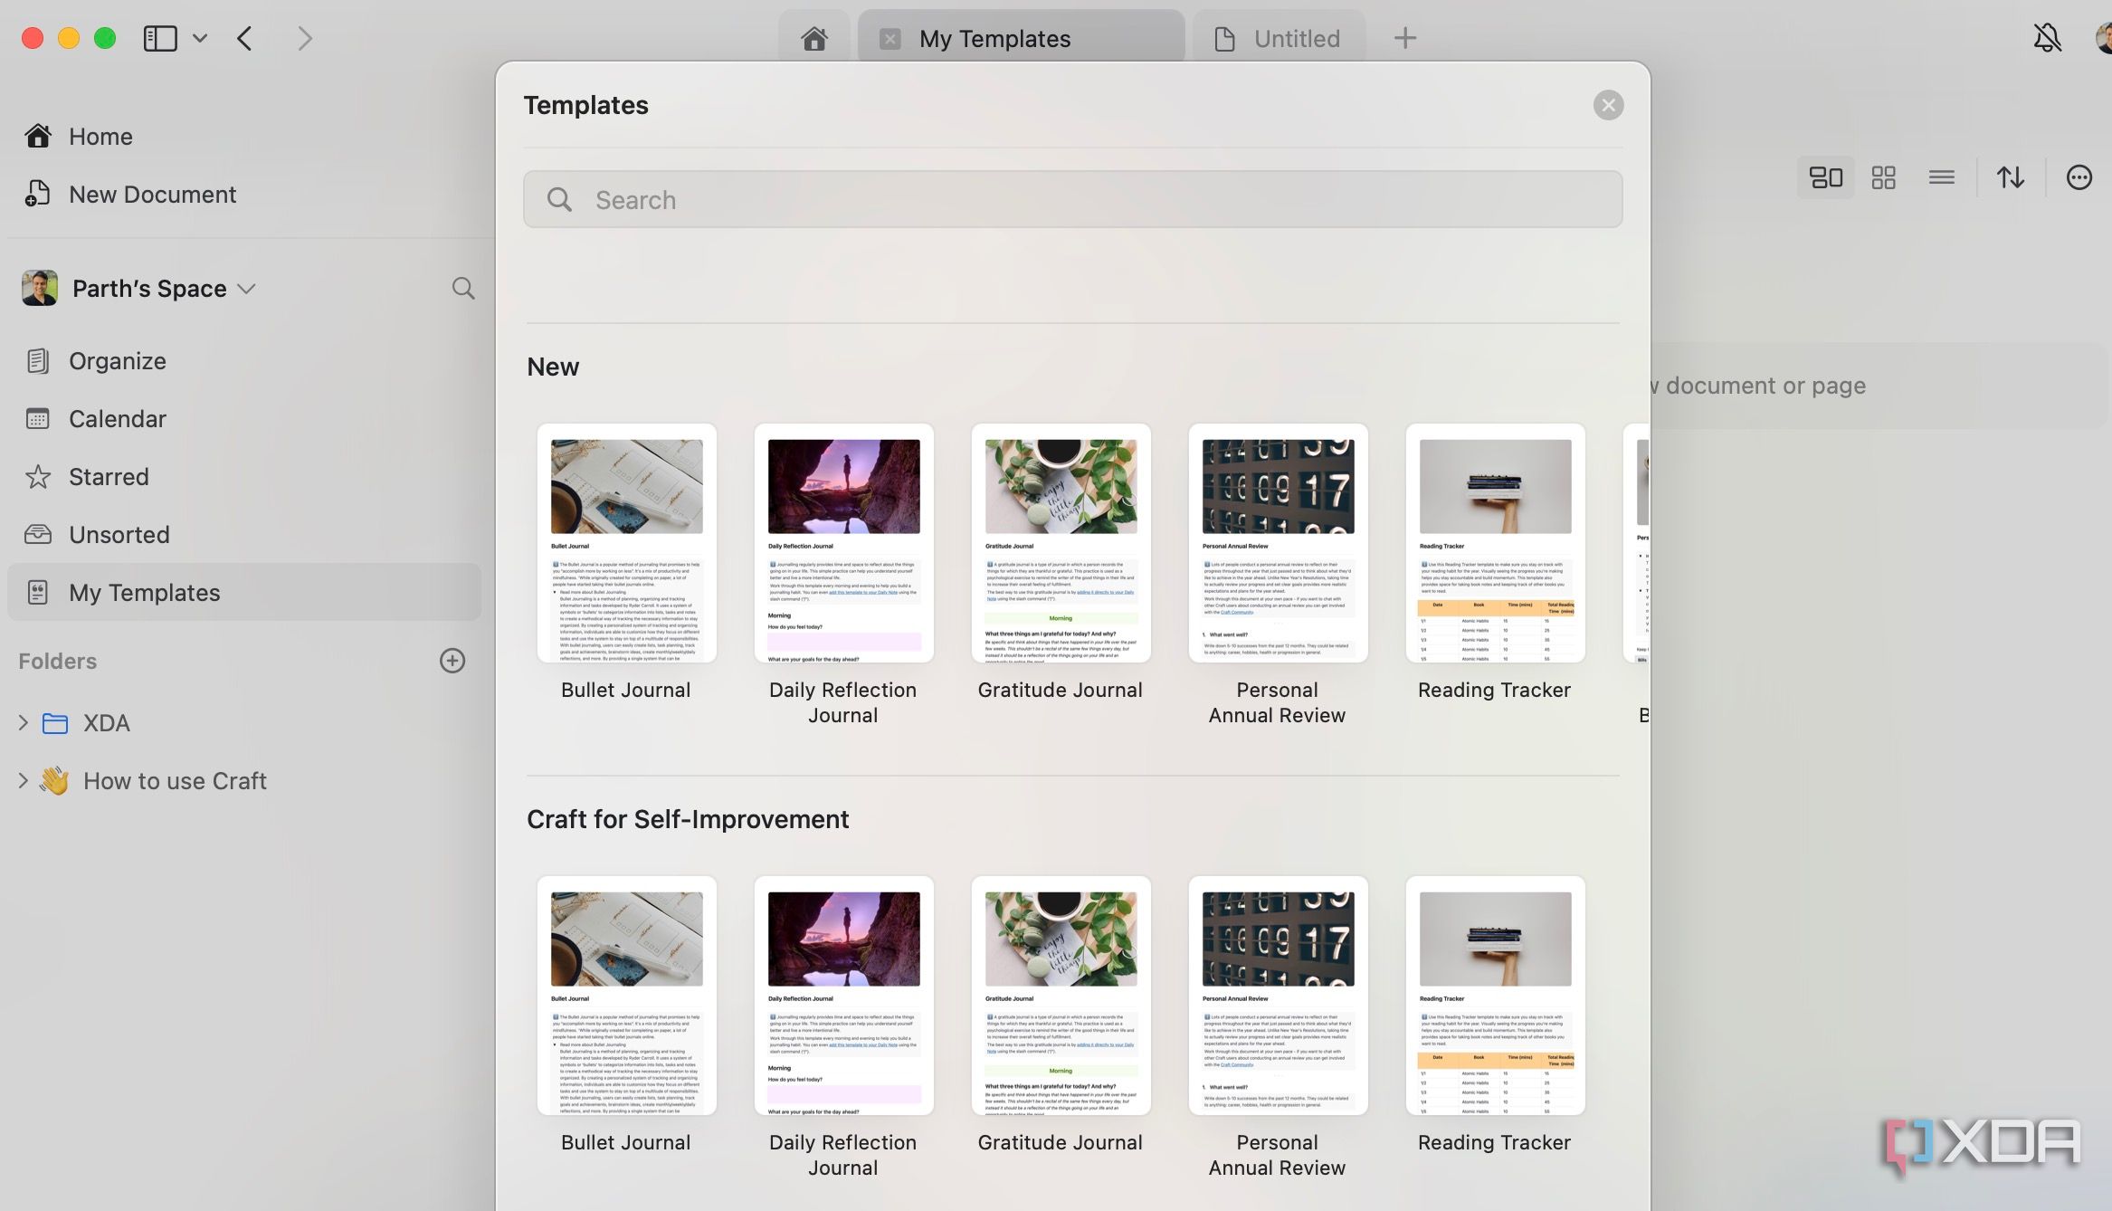Screen dimensions: 2112x1211
Task: Click the Home house icon in sidebar
Action: (38, 136)
